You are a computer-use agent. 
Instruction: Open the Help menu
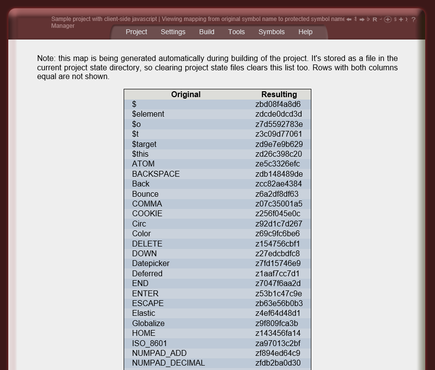[305, 32]
